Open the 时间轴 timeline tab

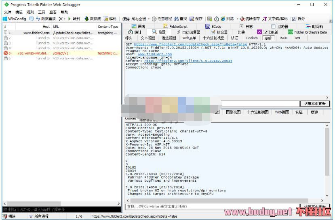click(x=314, y=27)
